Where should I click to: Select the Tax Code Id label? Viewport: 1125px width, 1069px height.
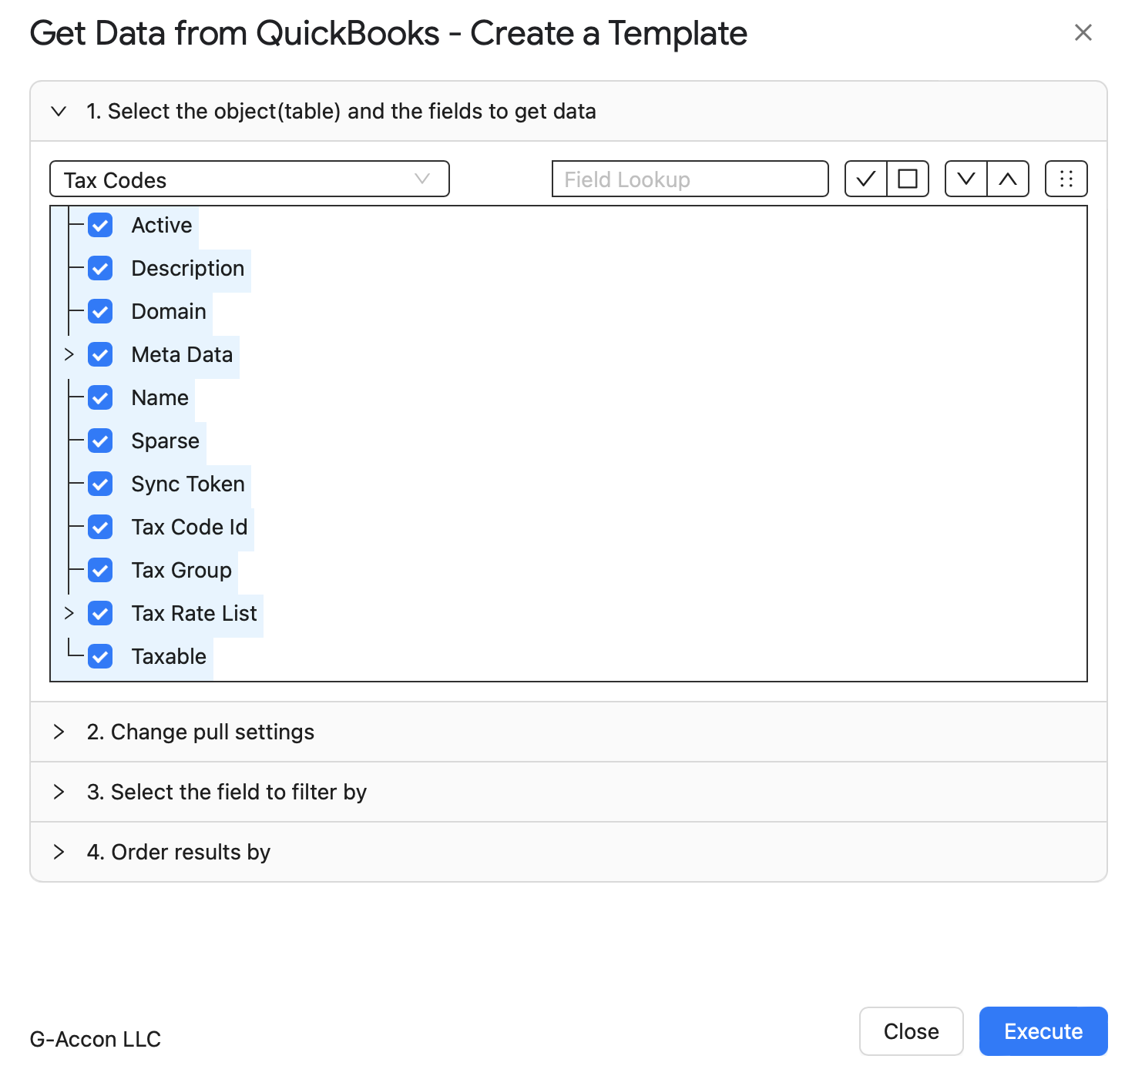point(190,527)
